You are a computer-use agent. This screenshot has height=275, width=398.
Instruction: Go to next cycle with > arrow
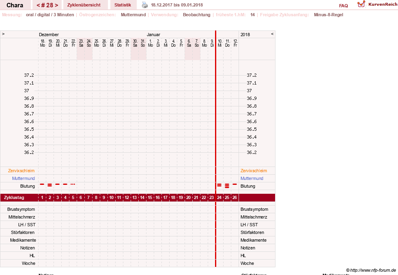tap(56, 5)
